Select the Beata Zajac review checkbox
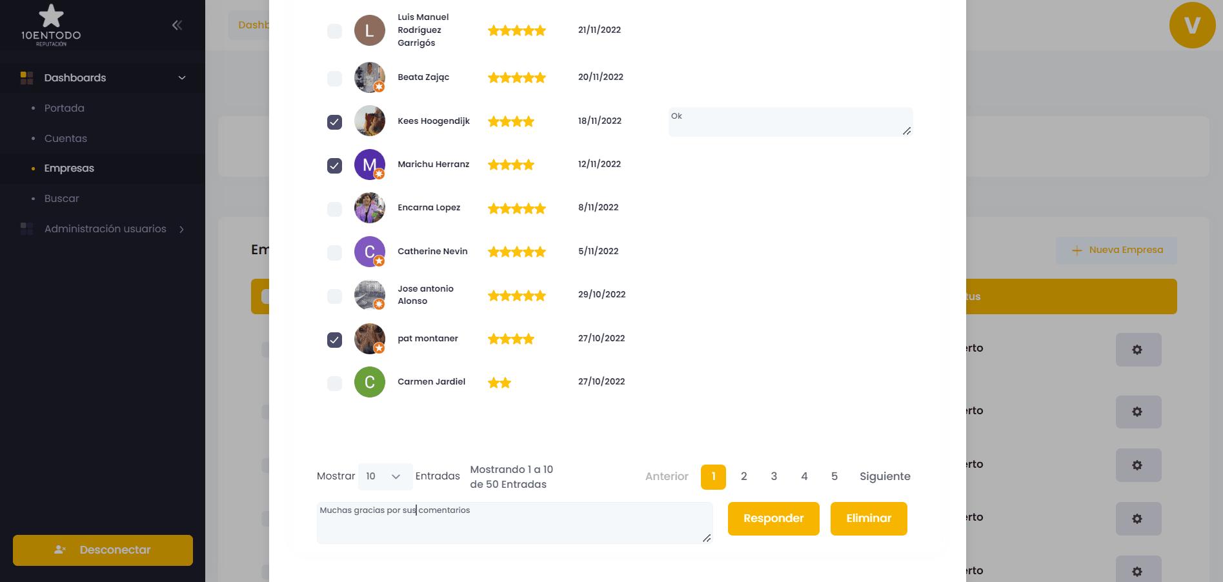 334,78
